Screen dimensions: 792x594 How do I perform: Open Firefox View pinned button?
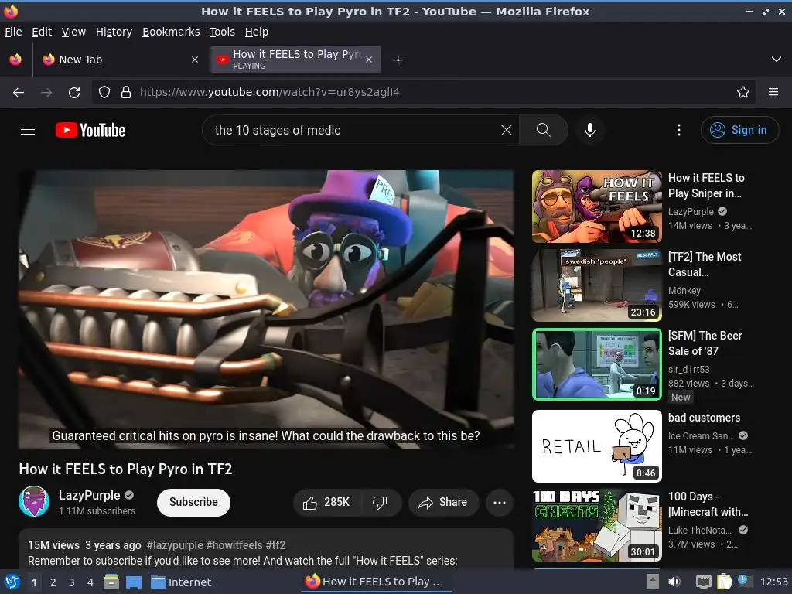coord(15,60)
